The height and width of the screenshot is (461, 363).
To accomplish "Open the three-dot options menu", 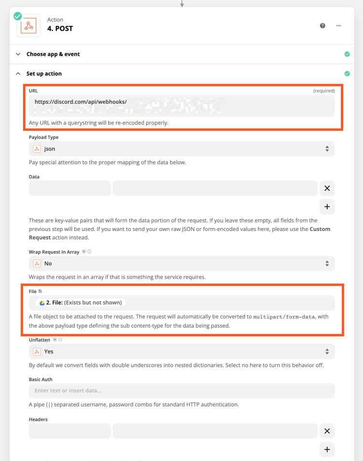I will point(338,26).
